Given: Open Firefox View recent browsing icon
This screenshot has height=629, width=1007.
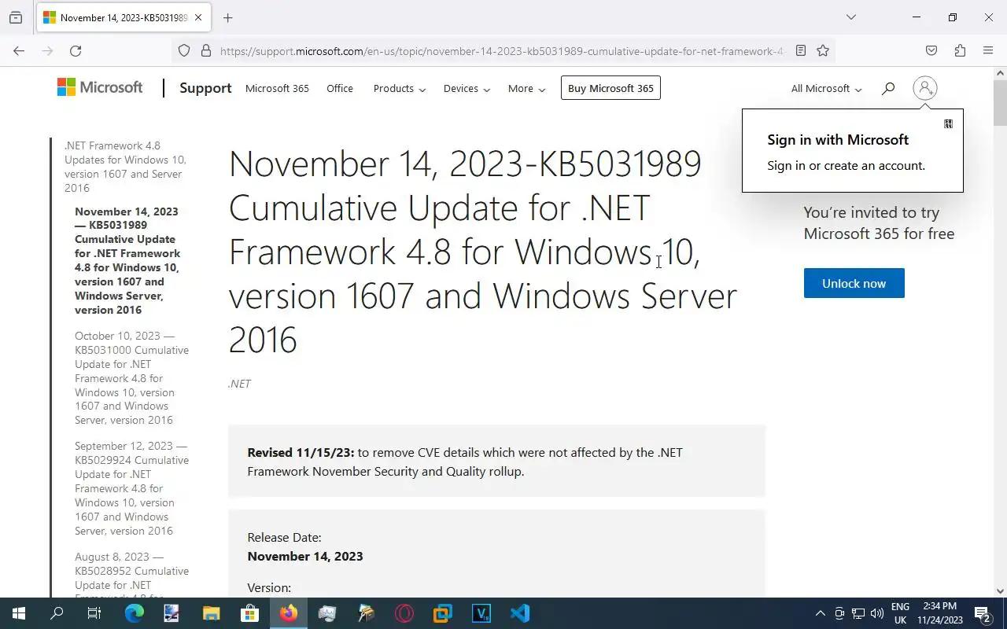Looking at the screenshot, I should 16,17.
